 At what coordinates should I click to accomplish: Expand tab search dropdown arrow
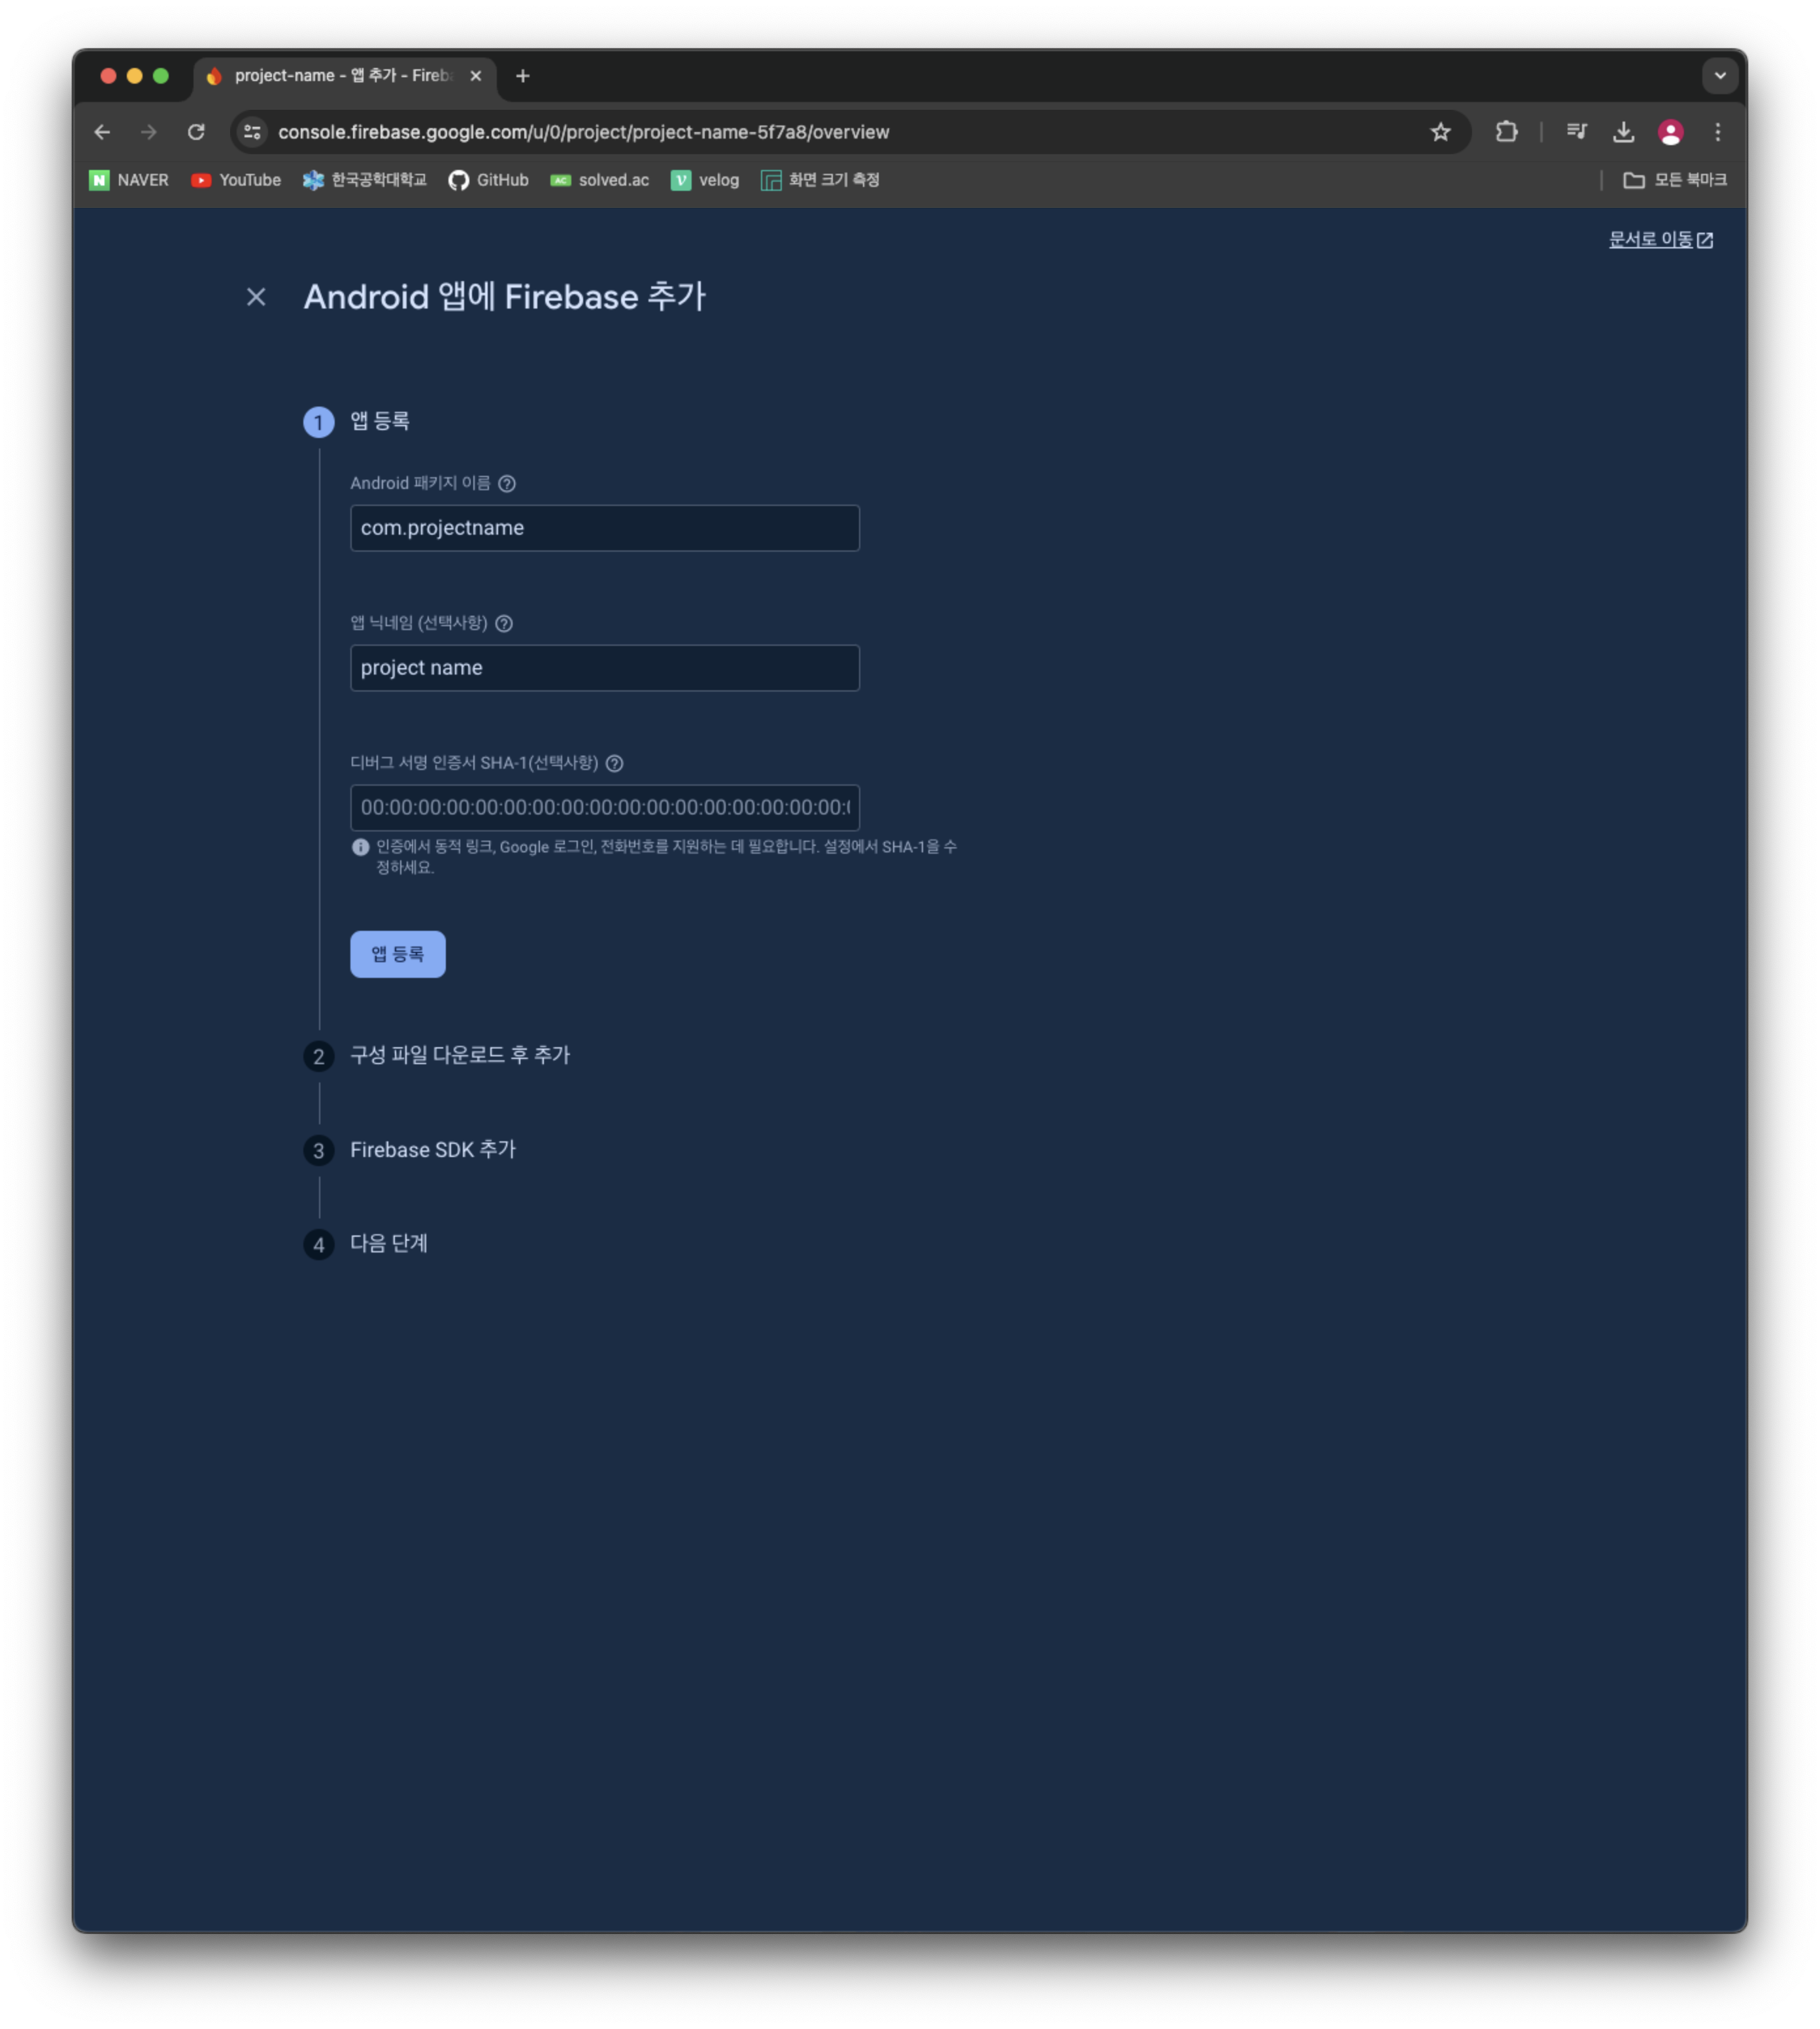click(1720, 76)
